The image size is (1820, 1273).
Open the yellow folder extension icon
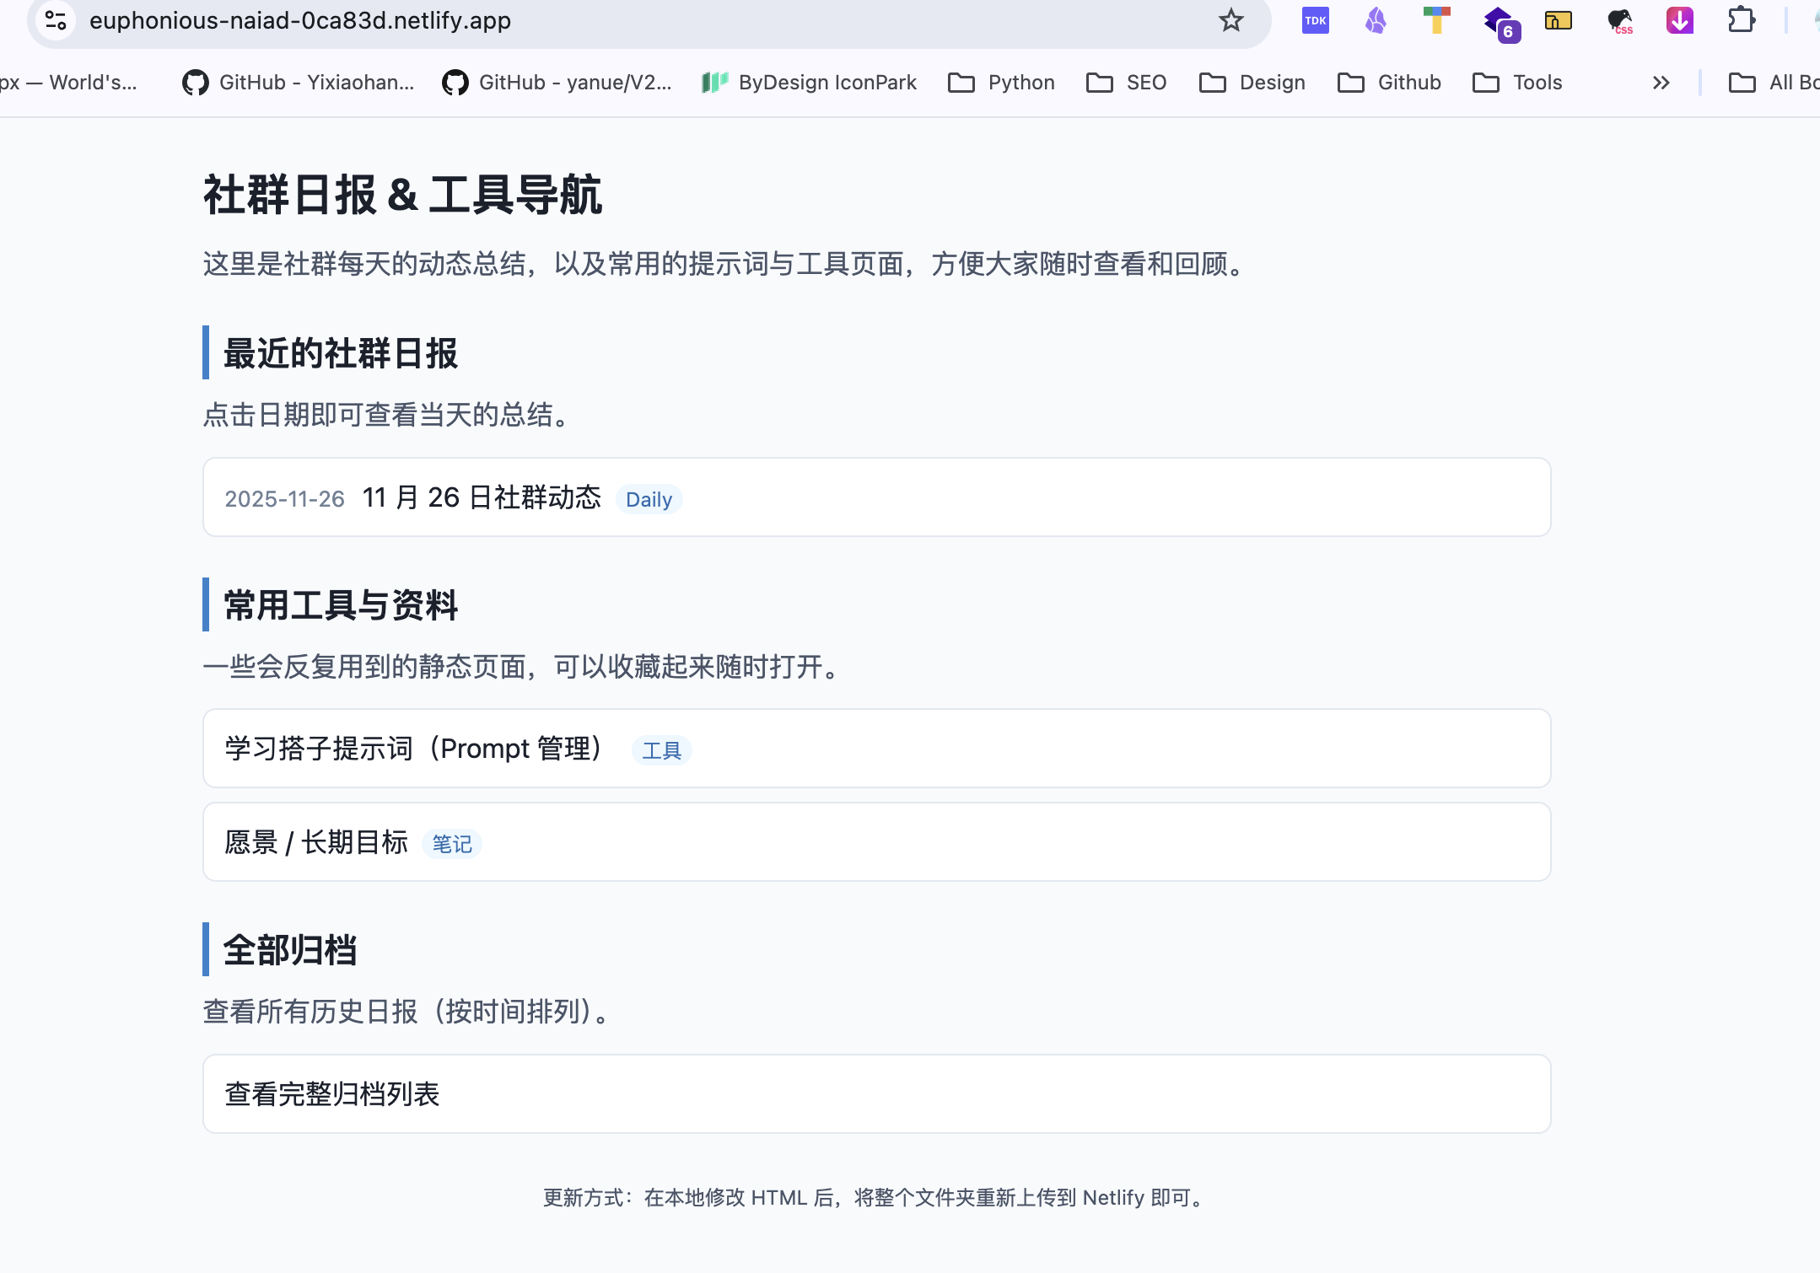(x=1559, y=20)
